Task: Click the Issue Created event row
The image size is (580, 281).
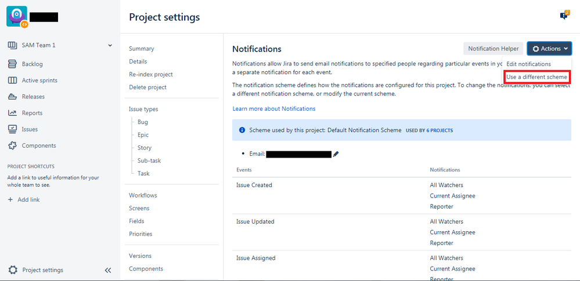Action: point(401,196)
